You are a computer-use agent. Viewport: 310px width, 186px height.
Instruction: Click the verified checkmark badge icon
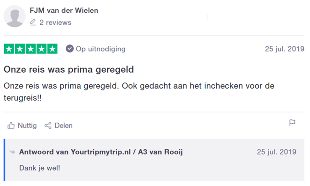pyautogui.click(x=69, y=49)
